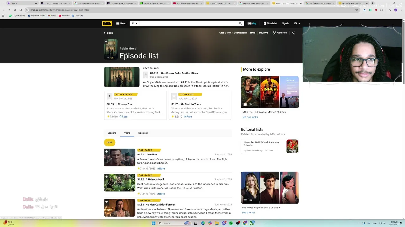Image resolution: width=405 pixels, height=227 pixels.
Task: Open S1.E9 I Choose You episode
Action: coord(119,104)
